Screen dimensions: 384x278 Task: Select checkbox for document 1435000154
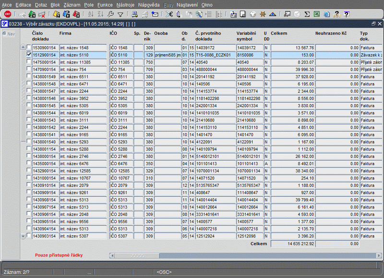[x=29, y=163]
